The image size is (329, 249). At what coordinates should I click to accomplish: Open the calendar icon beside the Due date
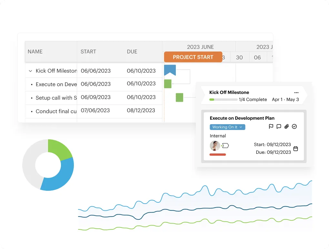point(296,149)
